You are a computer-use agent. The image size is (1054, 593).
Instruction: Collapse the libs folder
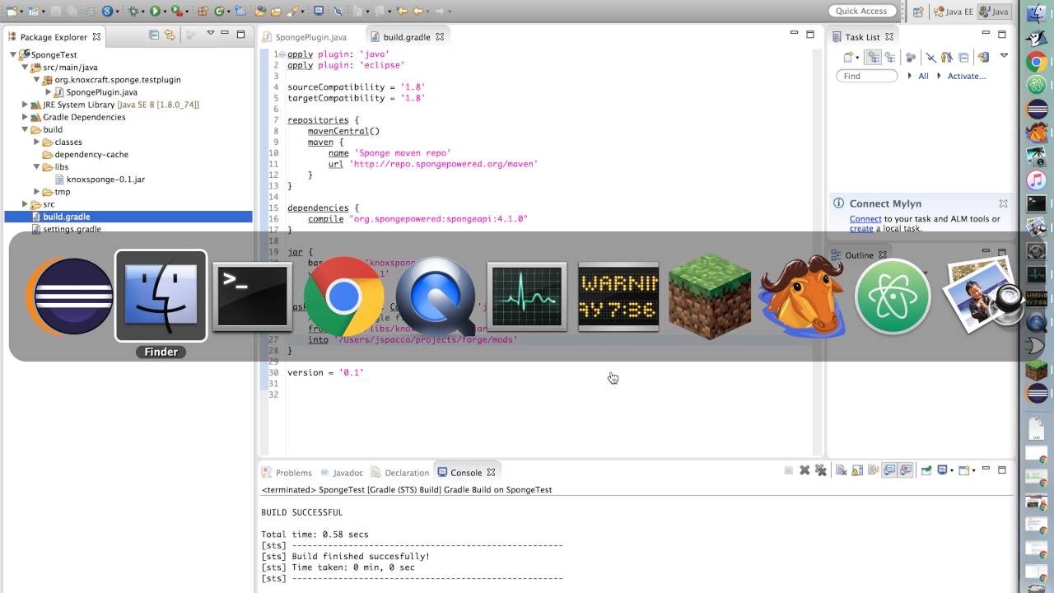pyautogui.click(x=36, y=166)
